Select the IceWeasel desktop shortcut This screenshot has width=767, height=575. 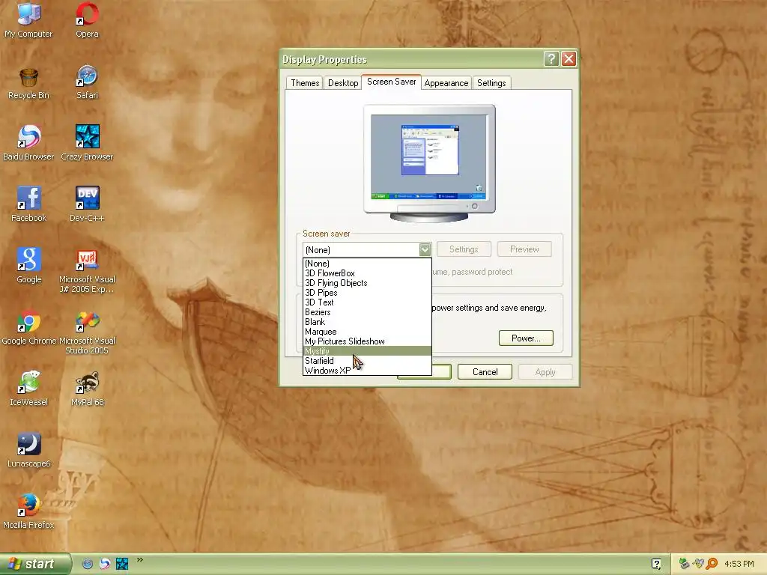coord(28,389)
